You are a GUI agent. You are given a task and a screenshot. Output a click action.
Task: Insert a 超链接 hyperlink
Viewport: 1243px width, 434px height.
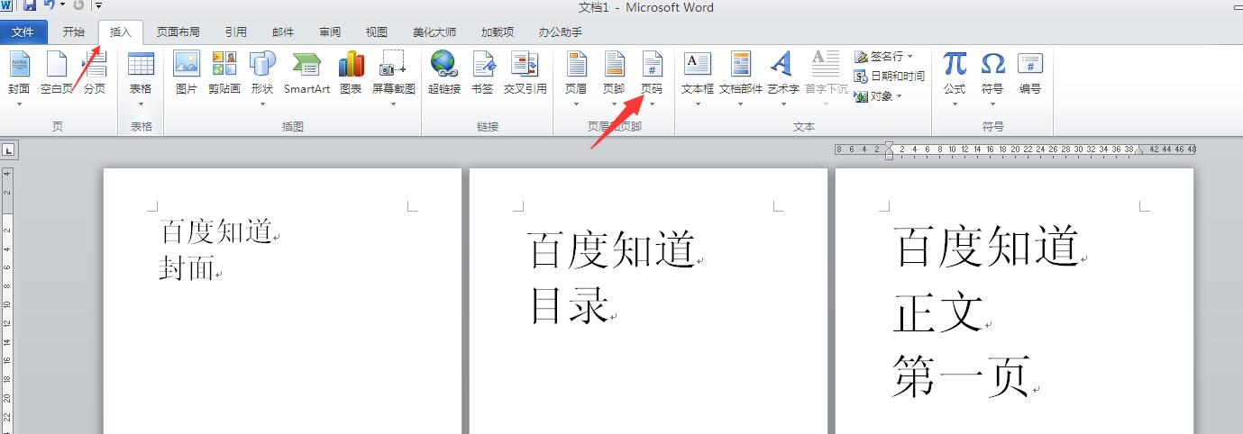(444, 74)
